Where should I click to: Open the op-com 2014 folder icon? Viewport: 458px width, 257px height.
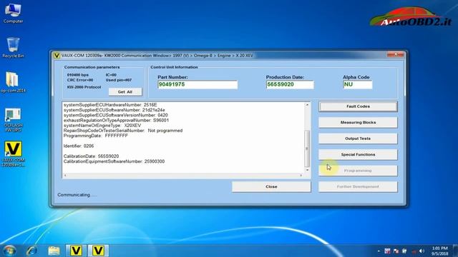(13, 82)
